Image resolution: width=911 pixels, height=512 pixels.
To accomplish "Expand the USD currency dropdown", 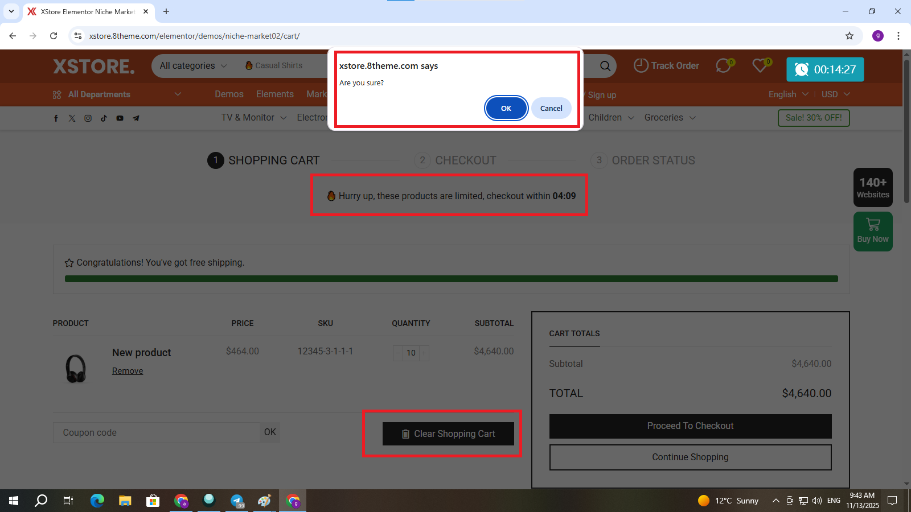I will tap(835, 94).
